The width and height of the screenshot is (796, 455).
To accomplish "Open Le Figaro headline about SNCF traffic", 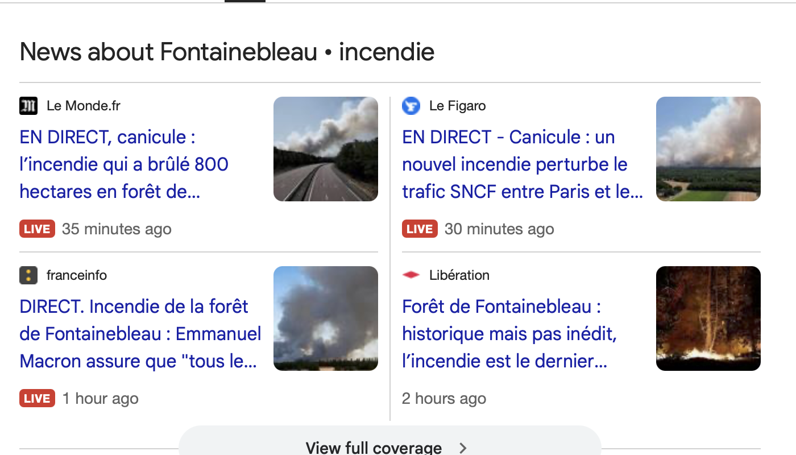I will (x=523, y=164).
